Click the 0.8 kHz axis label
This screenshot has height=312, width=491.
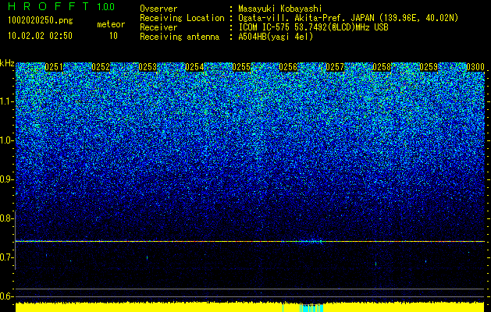[6, 218]
